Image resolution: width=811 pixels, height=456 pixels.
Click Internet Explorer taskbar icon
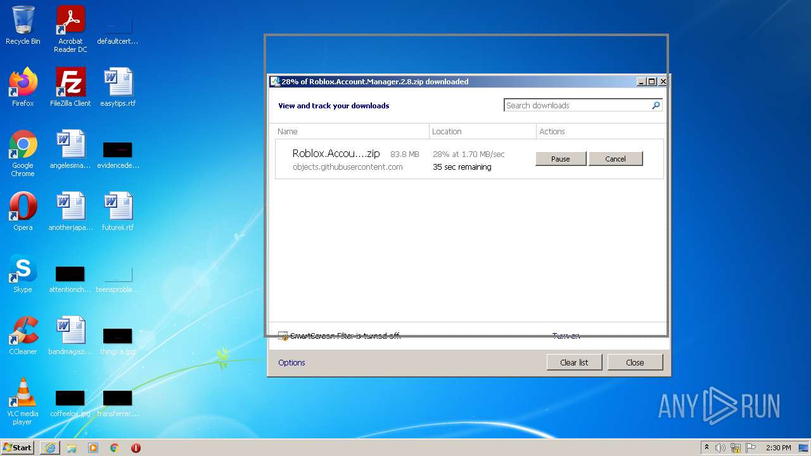pos(50,448)
